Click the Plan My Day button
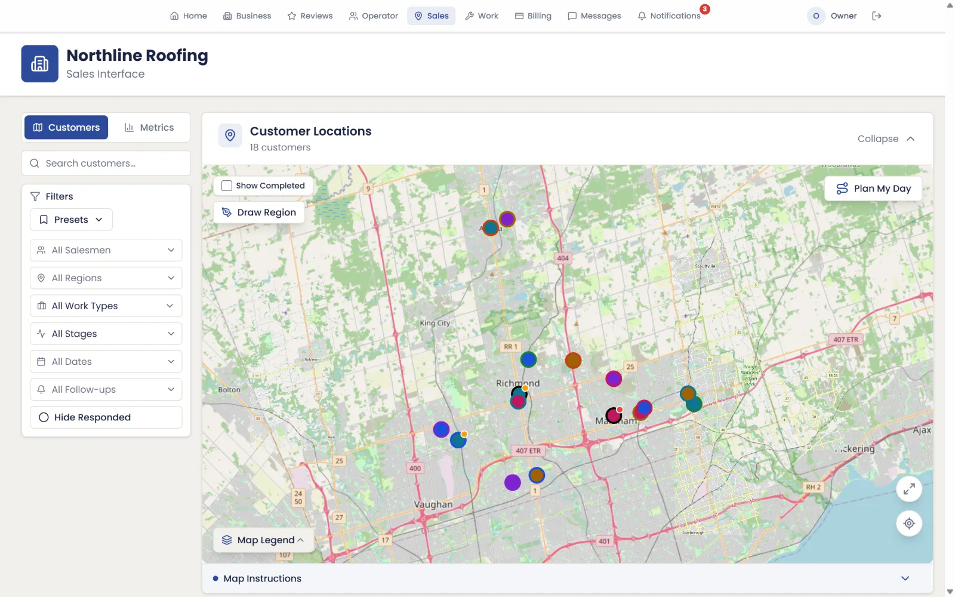This screenshot has width=955, height=597. 873,189
